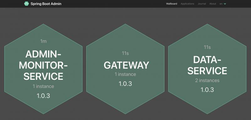Screen dimensions: 251x120
Task: Click the language chevron arrow
Action: pos(225,4)
